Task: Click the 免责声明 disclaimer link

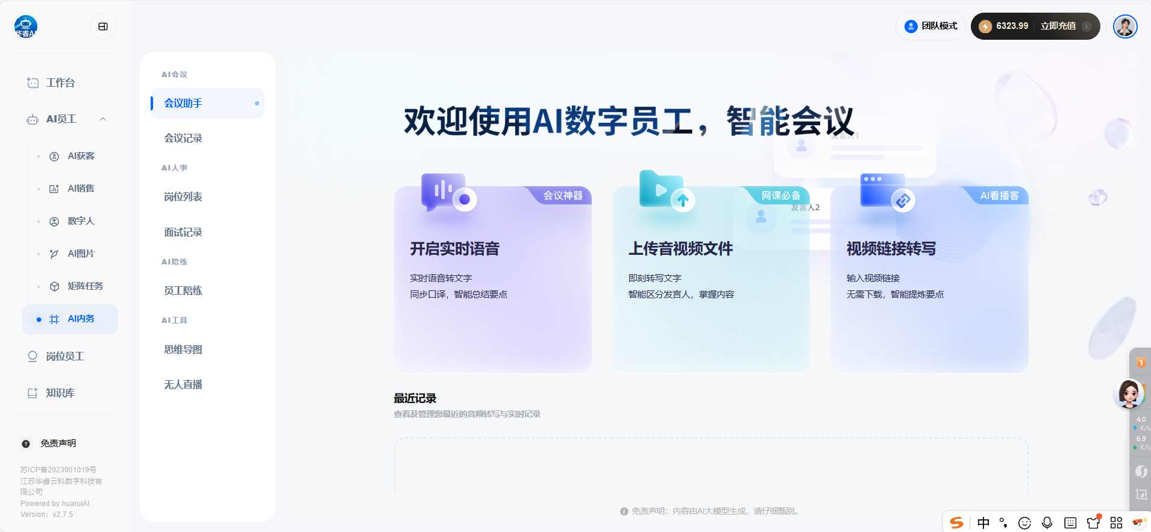Action: click(x=58, y=443)
